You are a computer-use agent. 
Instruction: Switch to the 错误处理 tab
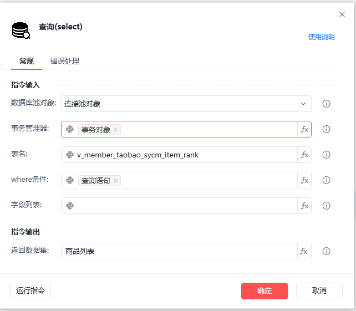tap(65, 61)
